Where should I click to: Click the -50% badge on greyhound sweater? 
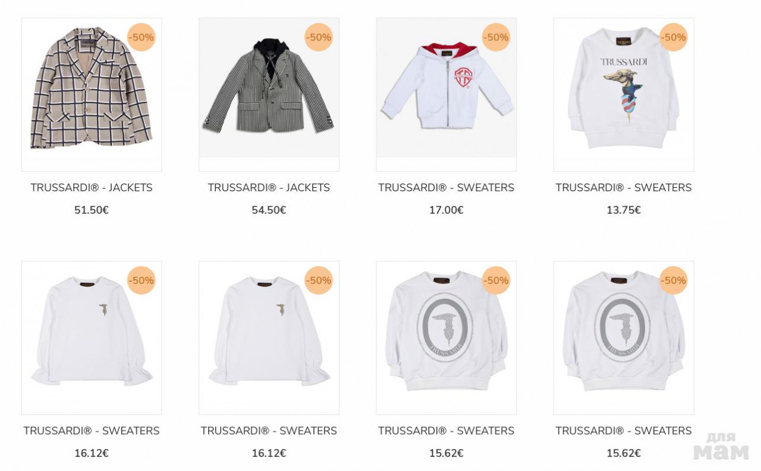pyautogui.click(x=674, y=37)
